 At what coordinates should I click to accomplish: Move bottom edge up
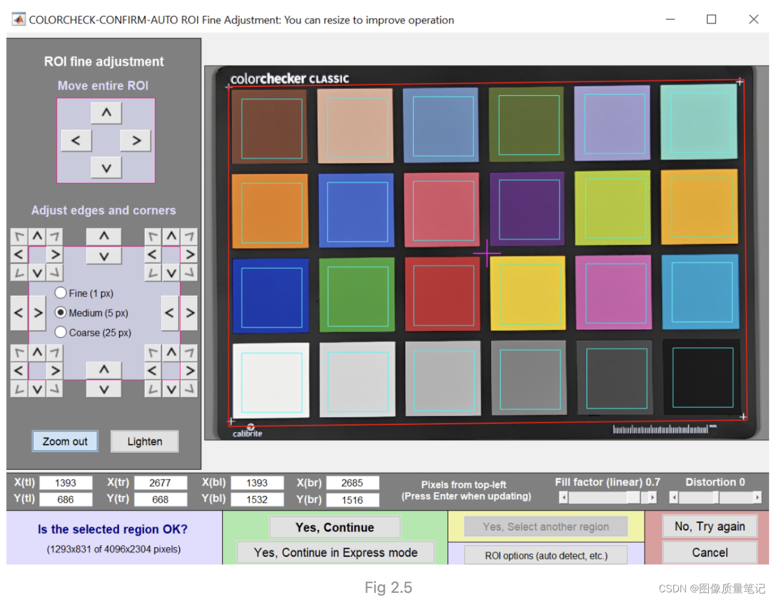[104, 370]
